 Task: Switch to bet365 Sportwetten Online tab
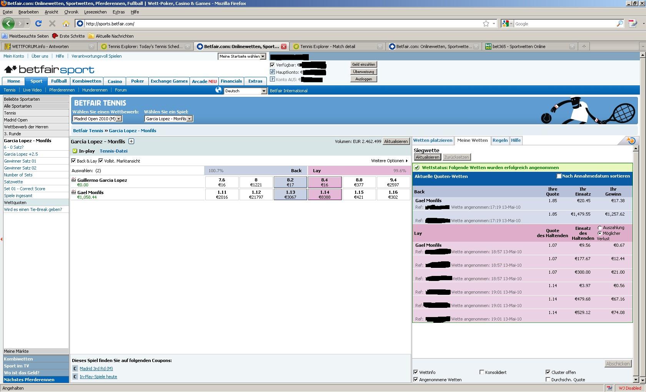pyautogui.click(x=529, y=47)
